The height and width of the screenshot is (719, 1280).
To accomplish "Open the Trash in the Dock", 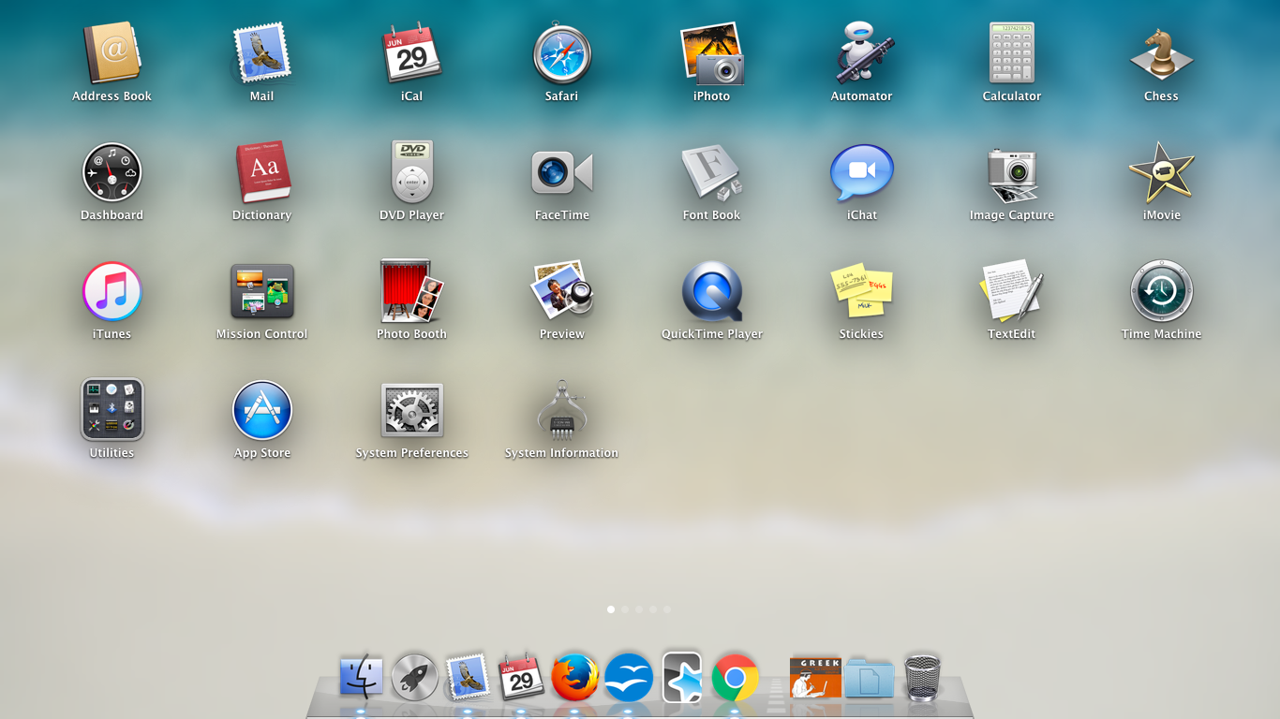I will click(x=922, y=677).
